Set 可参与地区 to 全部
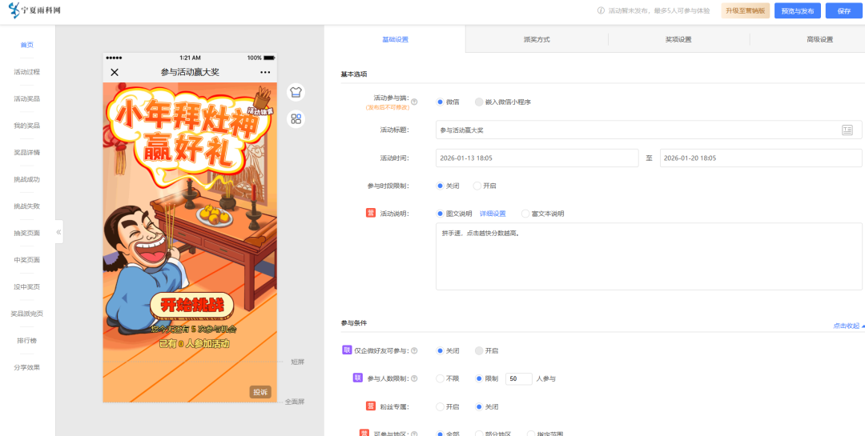Image resolution: width=865 pixels, height=436 pixels. click(440, 434)
